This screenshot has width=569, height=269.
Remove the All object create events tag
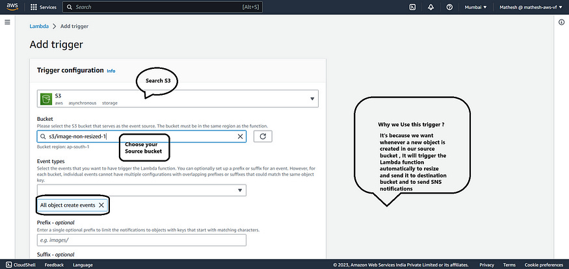tap(101, 205)
